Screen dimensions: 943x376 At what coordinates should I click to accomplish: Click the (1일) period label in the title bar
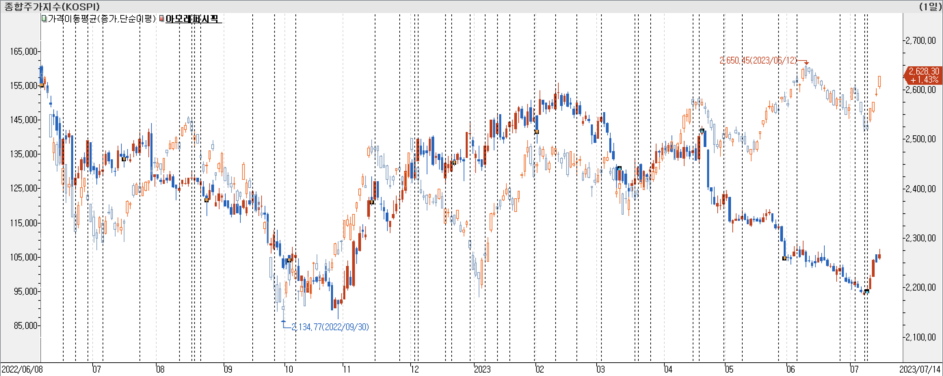930,6
